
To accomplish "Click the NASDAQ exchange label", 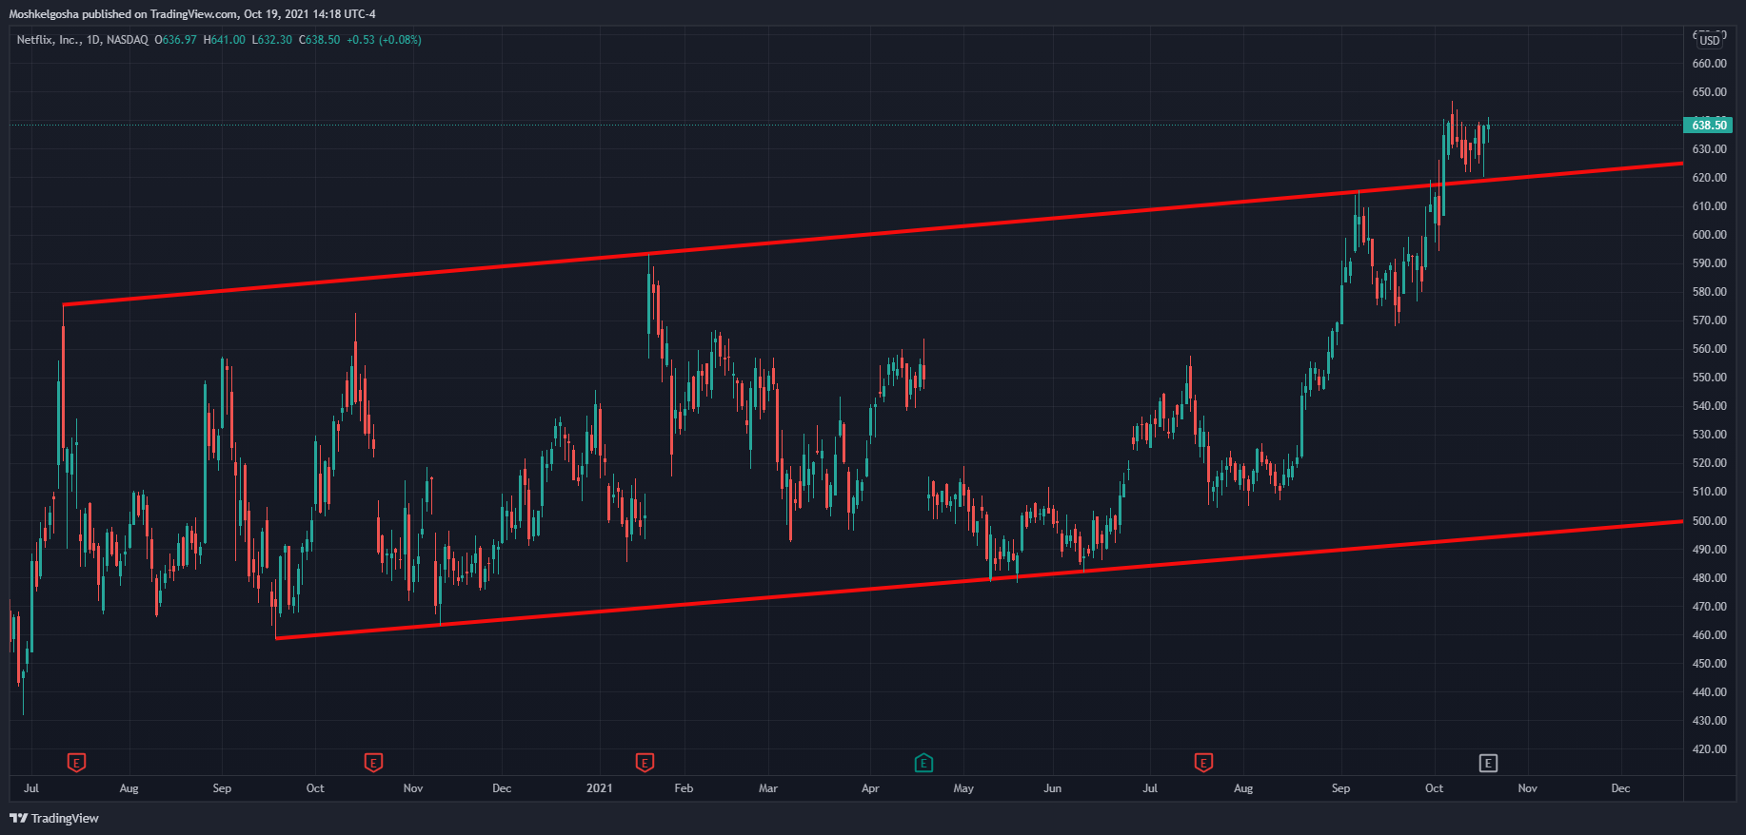I will 128,40.
